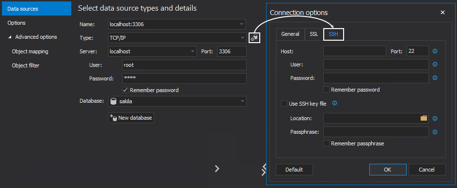
Task: Click the Cancel button
Action: click(x=427, y=170)
